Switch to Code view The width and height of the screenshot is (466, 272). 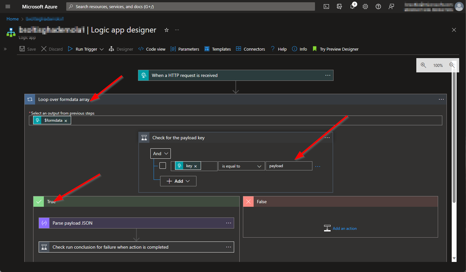(x=152, y=49)
